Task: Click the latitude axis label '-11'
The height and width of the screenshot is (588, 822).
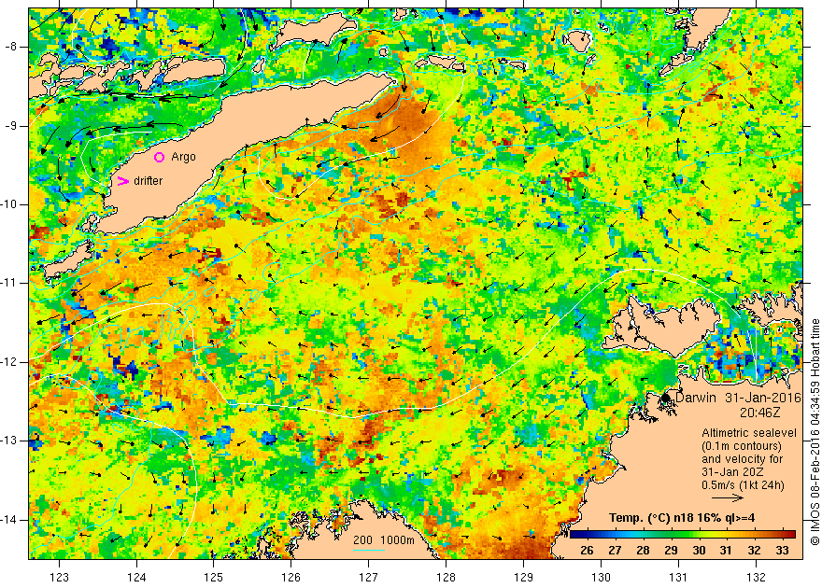Action: [x=8, y=283]
